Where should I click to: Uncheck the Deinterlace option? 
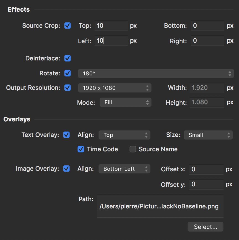(67, 58)
